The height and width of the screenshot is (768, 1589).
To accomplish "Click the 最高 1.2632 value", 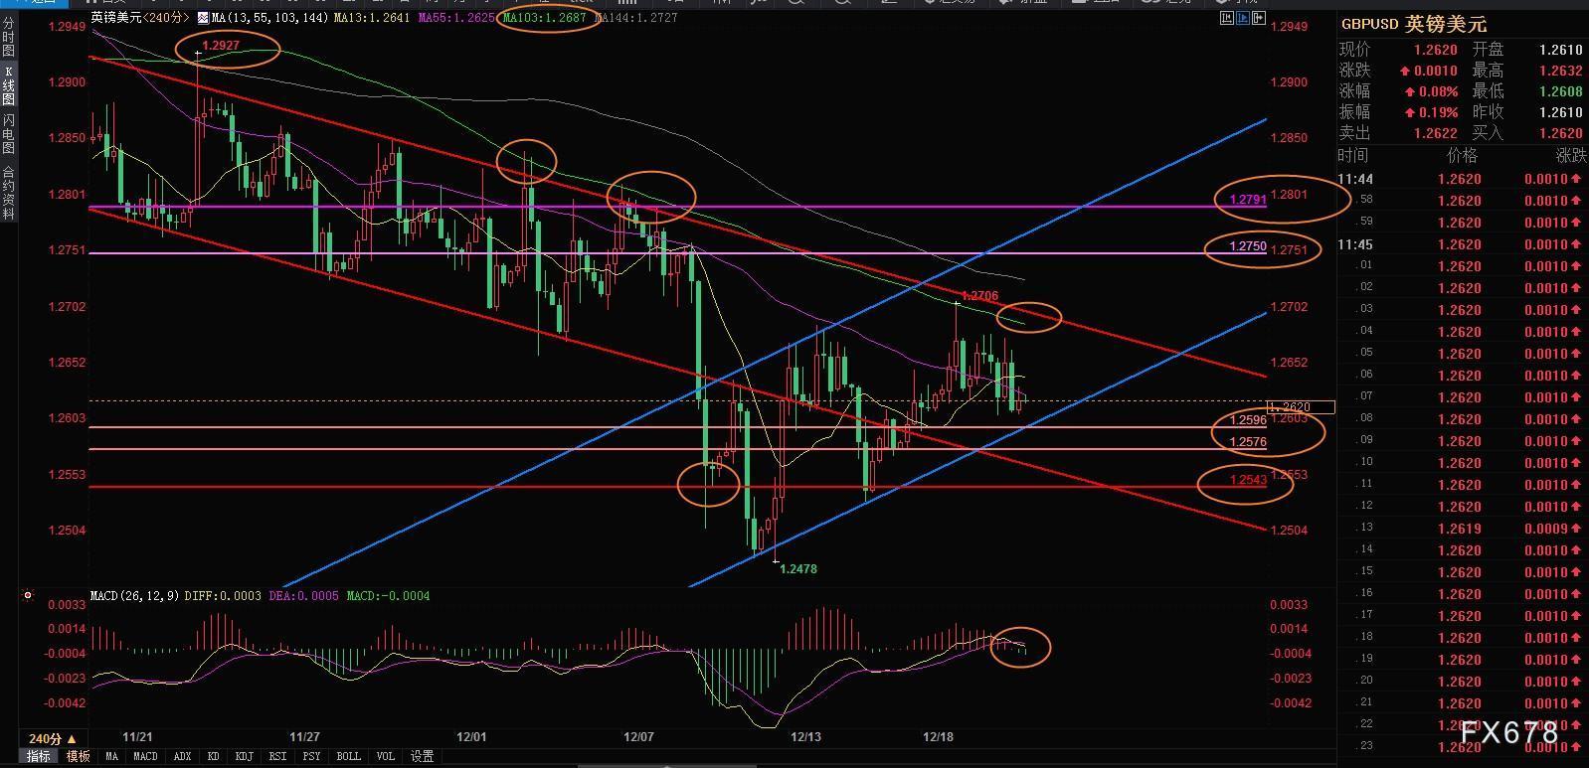I will coord(1560,71).
